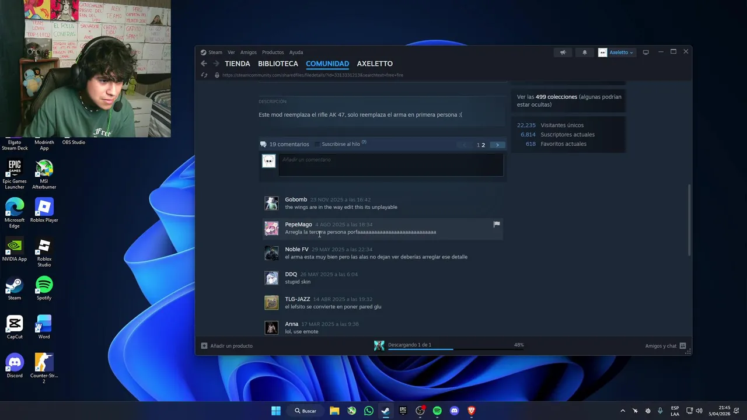Image resolution: width=747 pixels, height=420 pixels.
Task: Click Añadir un producto button
Action: (227, 346)
